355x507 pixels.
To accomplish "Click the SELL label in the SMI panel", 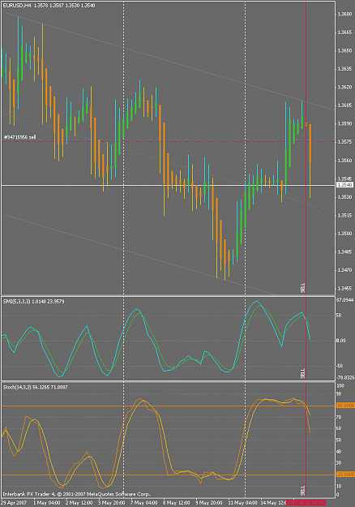I will [302, 373].
